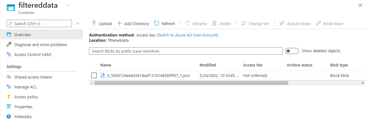Refresh the blob list
Screen dimensions: 371x123
164,23
